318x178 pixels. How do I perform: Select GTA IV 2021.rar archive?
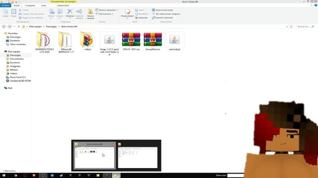[131, 42]
